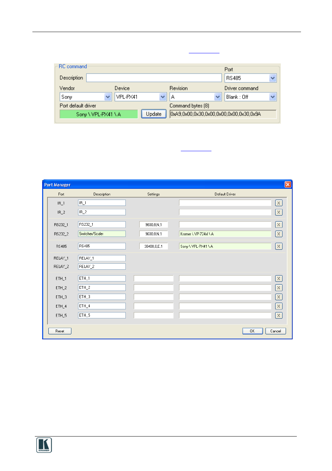Click the ETH_4 settings field
The width and height of the screenshot is (332, 471).
tap(154, 306)
